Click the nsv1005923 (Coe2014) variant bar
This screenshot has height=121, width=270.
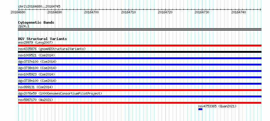point(140,77)
